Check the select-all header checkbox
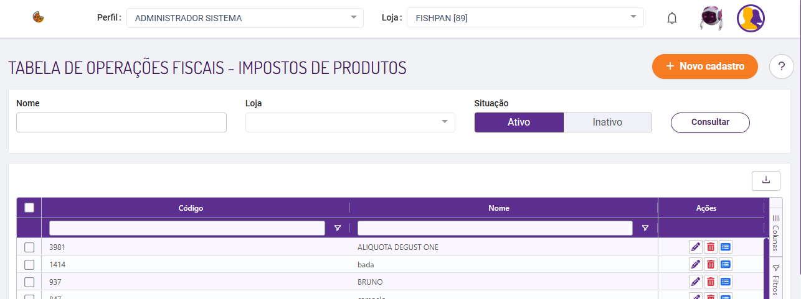 (29, 208)
